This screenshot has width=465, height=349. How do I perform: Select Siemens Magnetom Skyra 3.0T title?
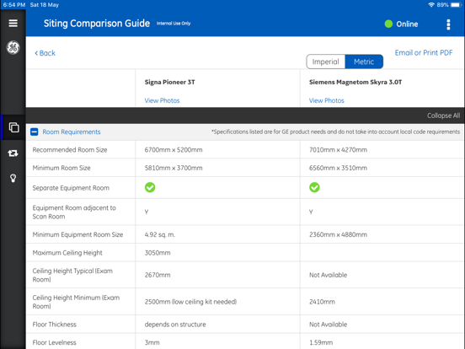[355, 83]
